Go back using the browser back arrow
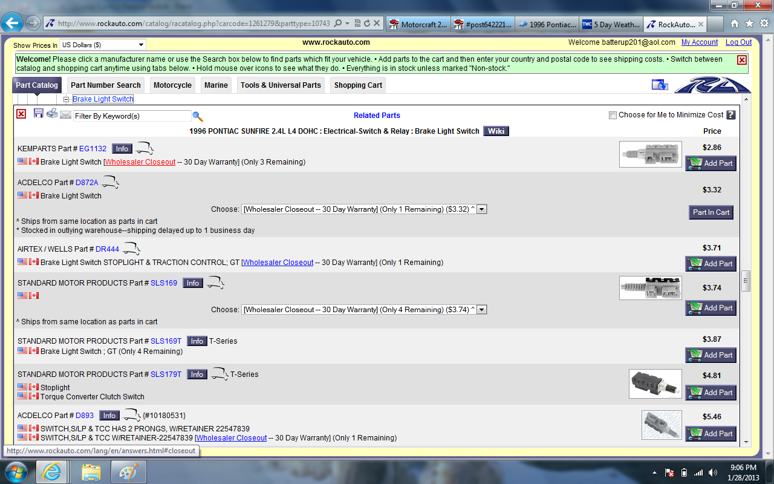 [x=12, y=24]
